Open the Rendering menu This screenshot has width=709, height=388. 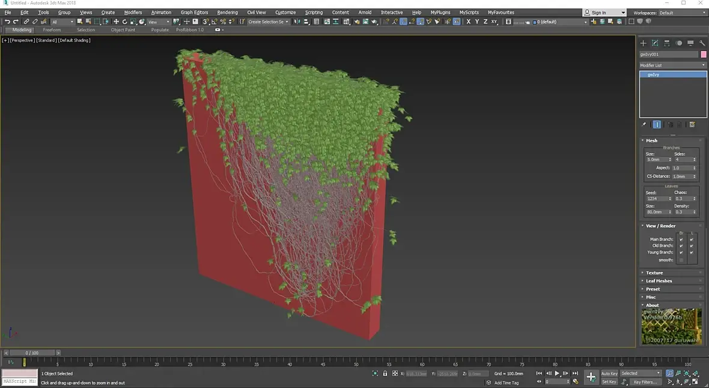(227, 12)
